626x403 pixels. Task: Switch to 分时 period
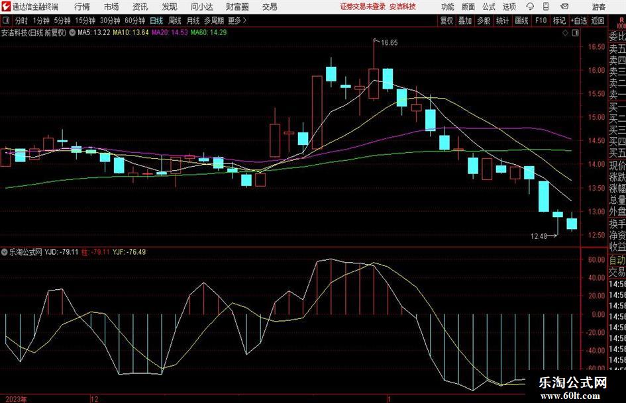point(22,21)
